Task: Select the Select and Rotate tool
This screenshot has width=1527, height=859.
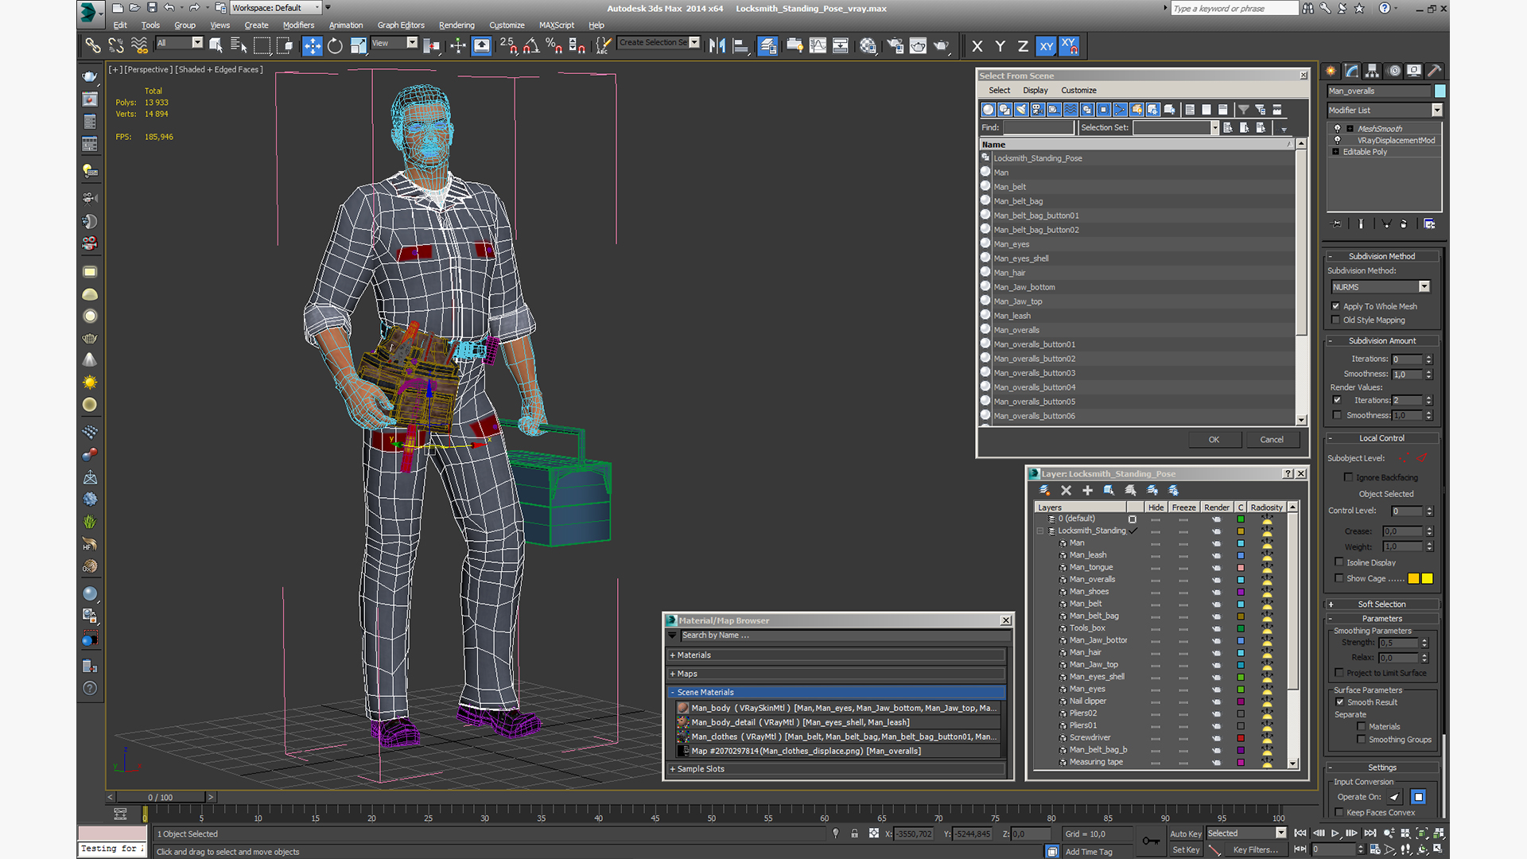Action: tap(335, 46)
